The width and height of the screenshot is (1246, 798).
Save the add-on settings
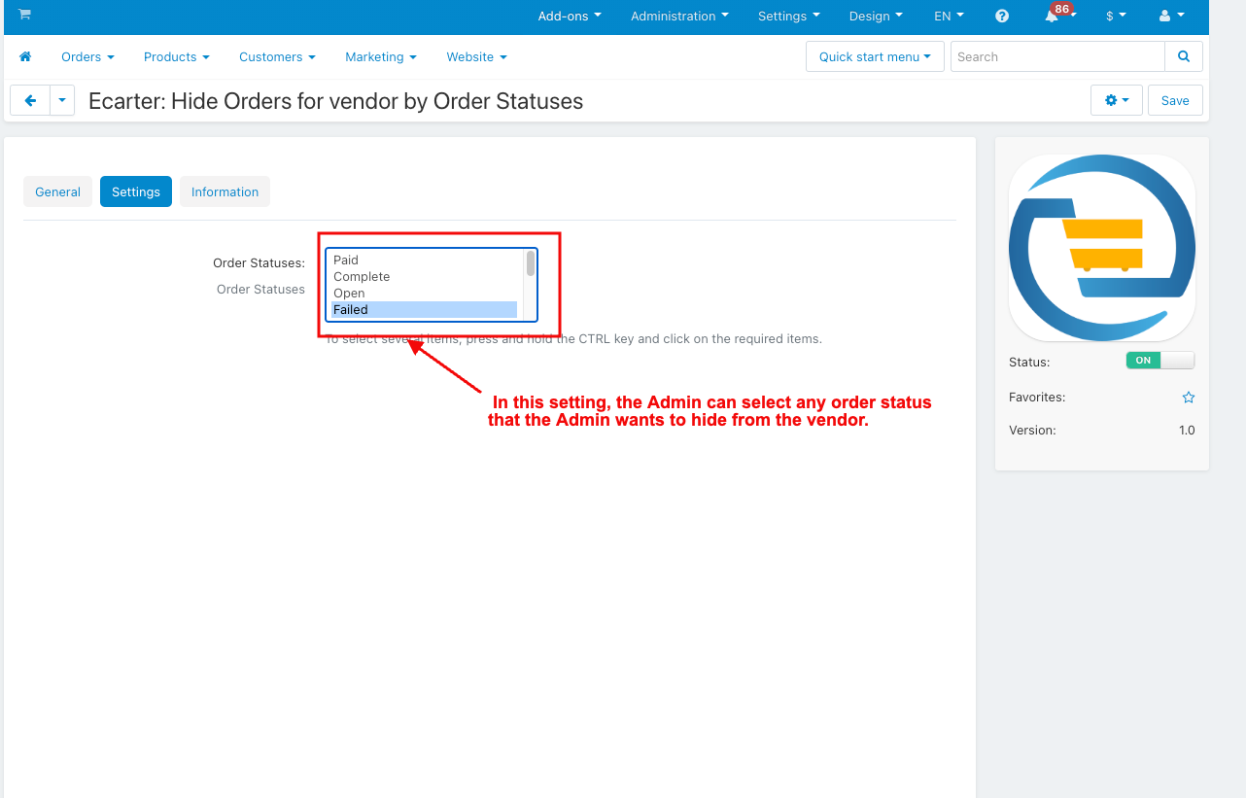pos(1174,100)
